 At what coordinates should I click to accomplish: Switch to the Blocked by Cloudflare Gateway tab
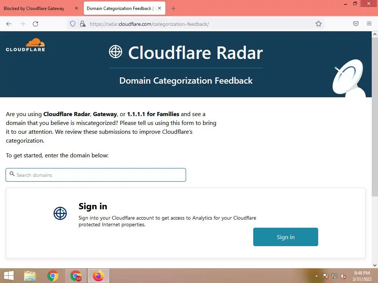pyautogui.click(x=34, y=8)
